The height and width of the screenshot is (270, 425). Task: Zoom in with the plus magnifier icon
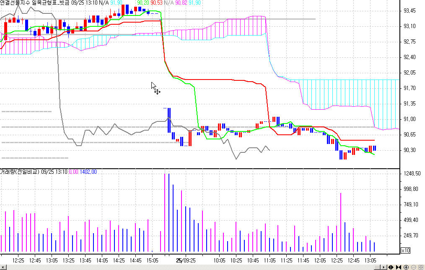[406, 267]
